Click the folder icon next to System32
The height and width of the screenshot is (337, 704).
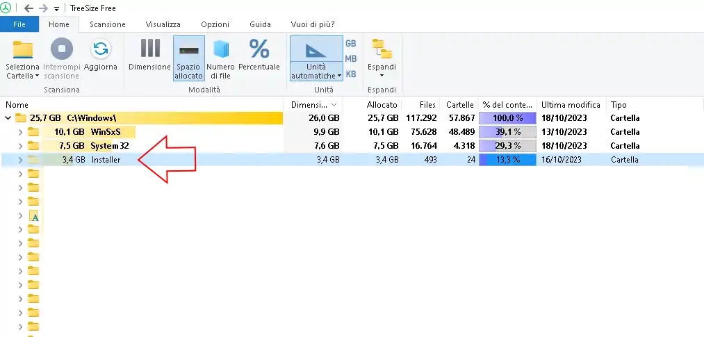(33, 146)
